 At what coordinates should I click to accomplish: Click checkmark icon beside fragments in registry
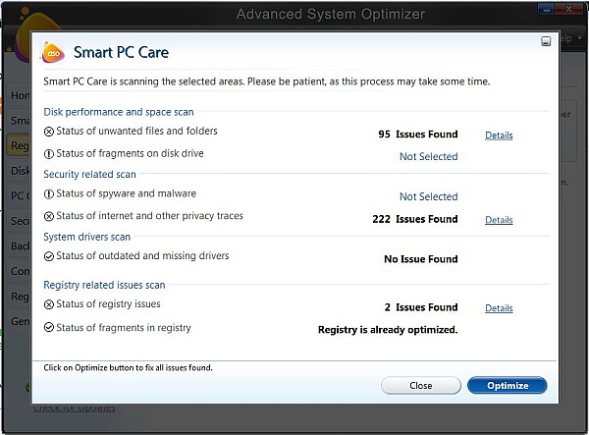tap(49, 328)
